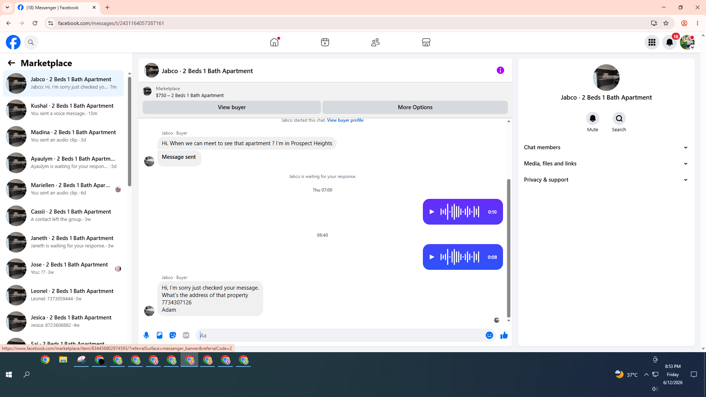
Task: Open Reels video tab
Action: [x=325, y=42]
